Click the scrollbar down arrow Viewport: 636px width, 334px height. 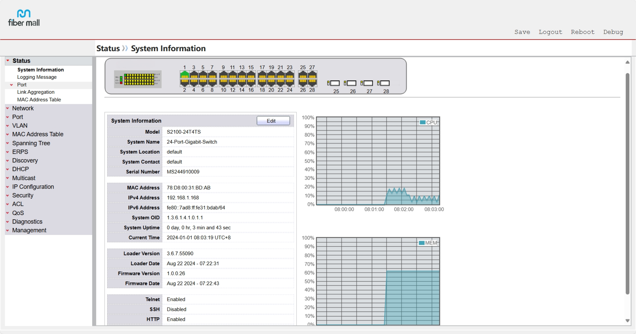627,321
